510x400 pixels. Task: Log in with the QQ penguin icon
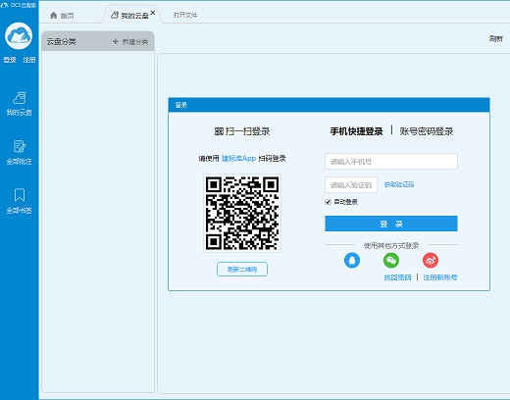(x=352, y=261)
